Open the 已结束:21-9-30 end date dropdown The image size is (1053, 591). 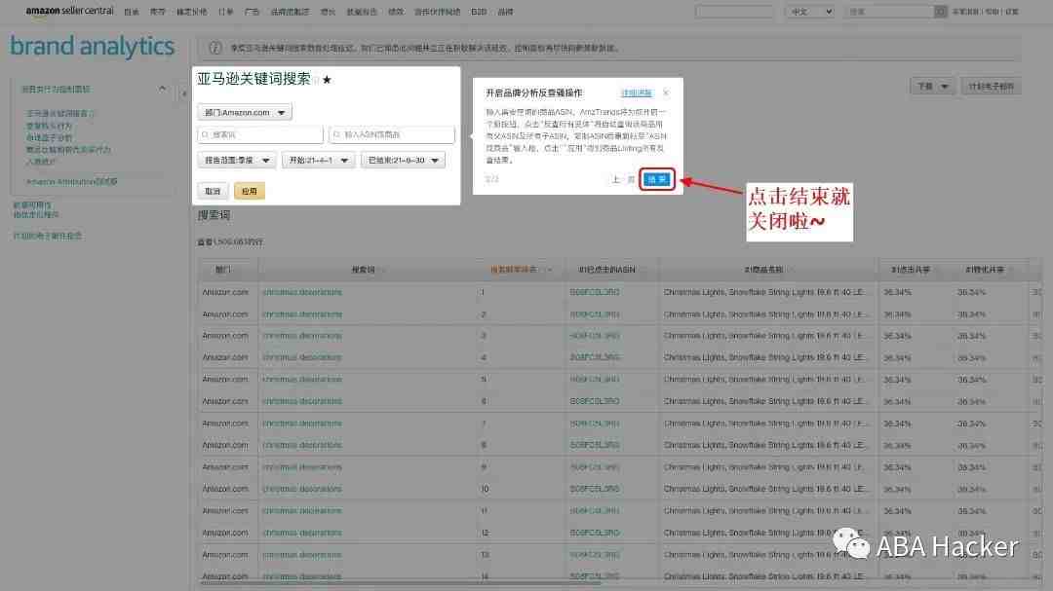pyautogui.click(x=403, y=161)
